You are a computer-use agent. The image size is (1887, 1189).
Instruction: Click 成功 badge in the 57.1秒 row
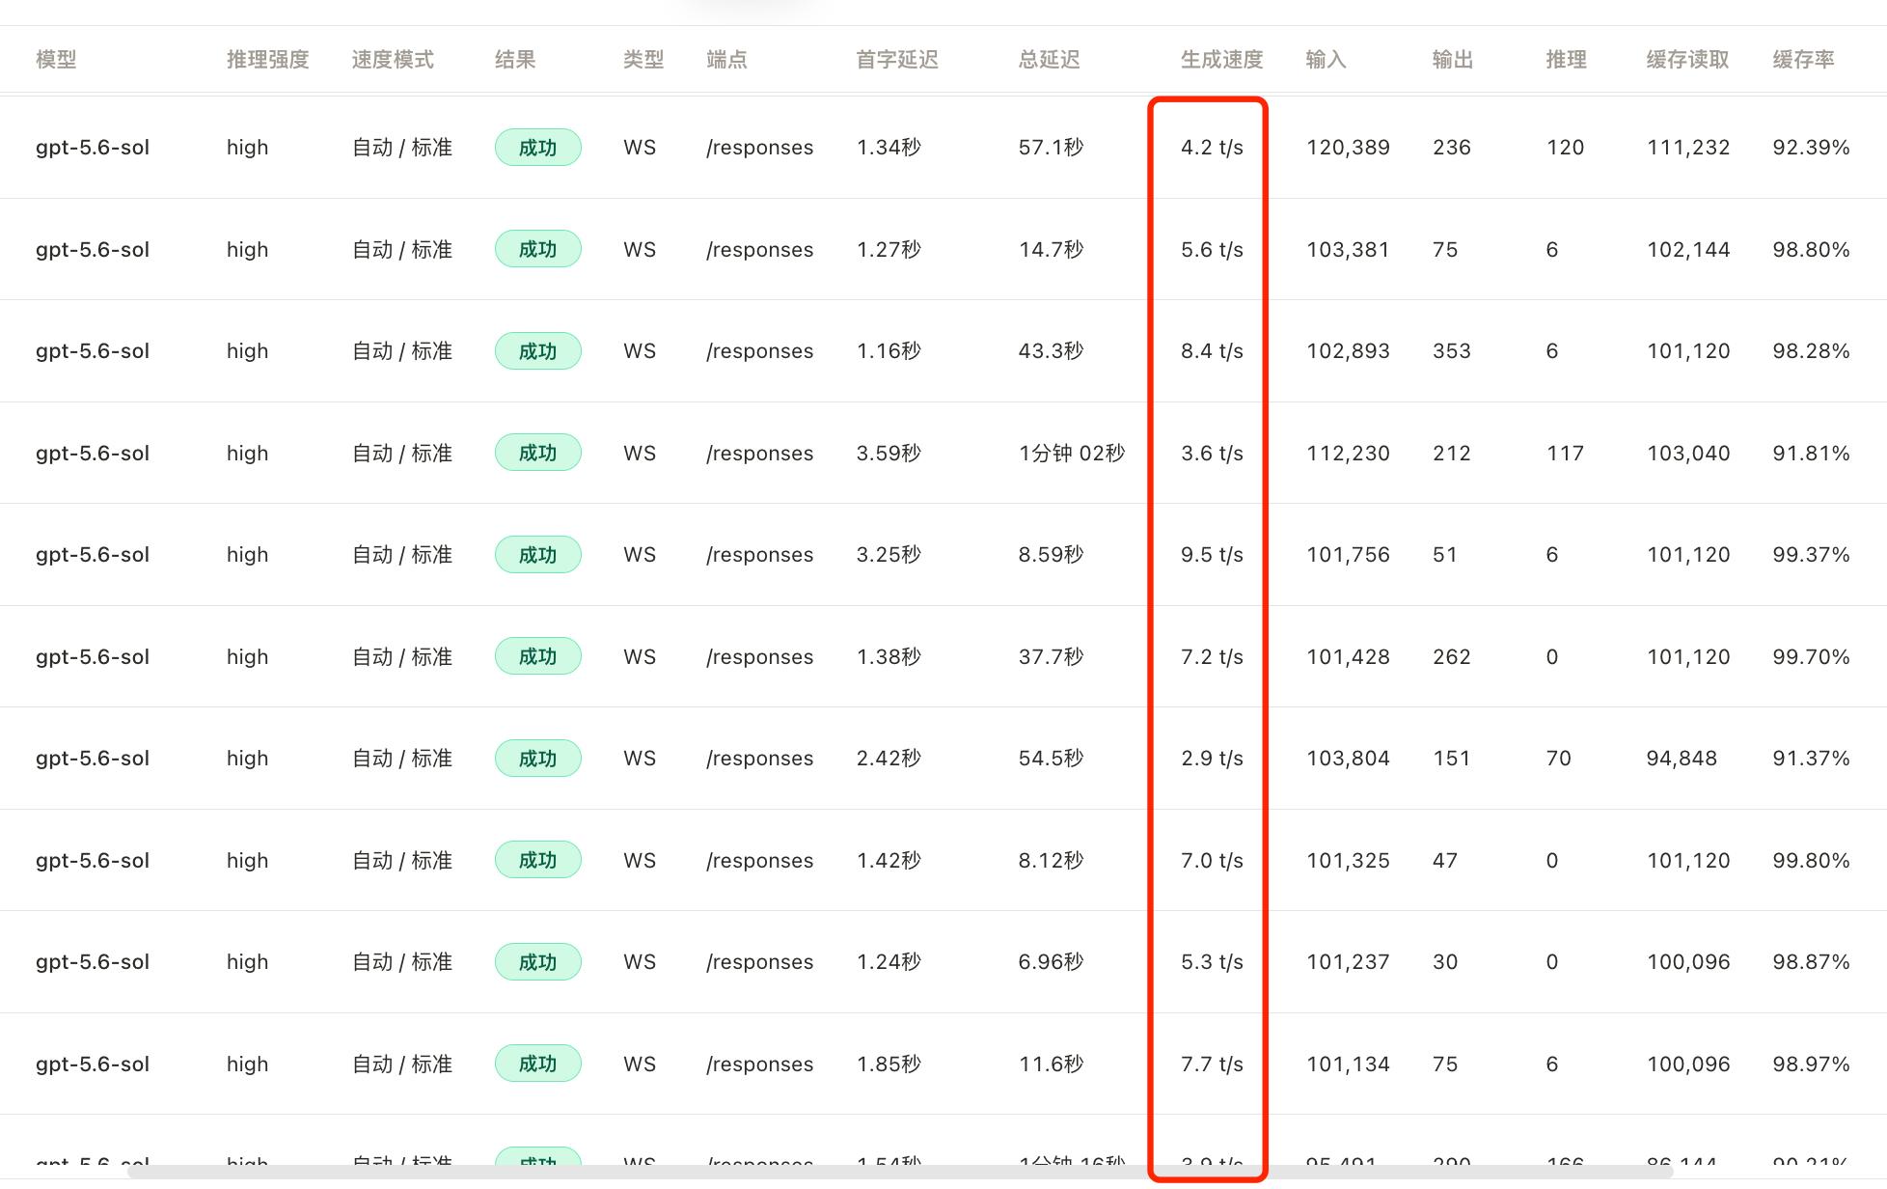(x=538, y=148)
